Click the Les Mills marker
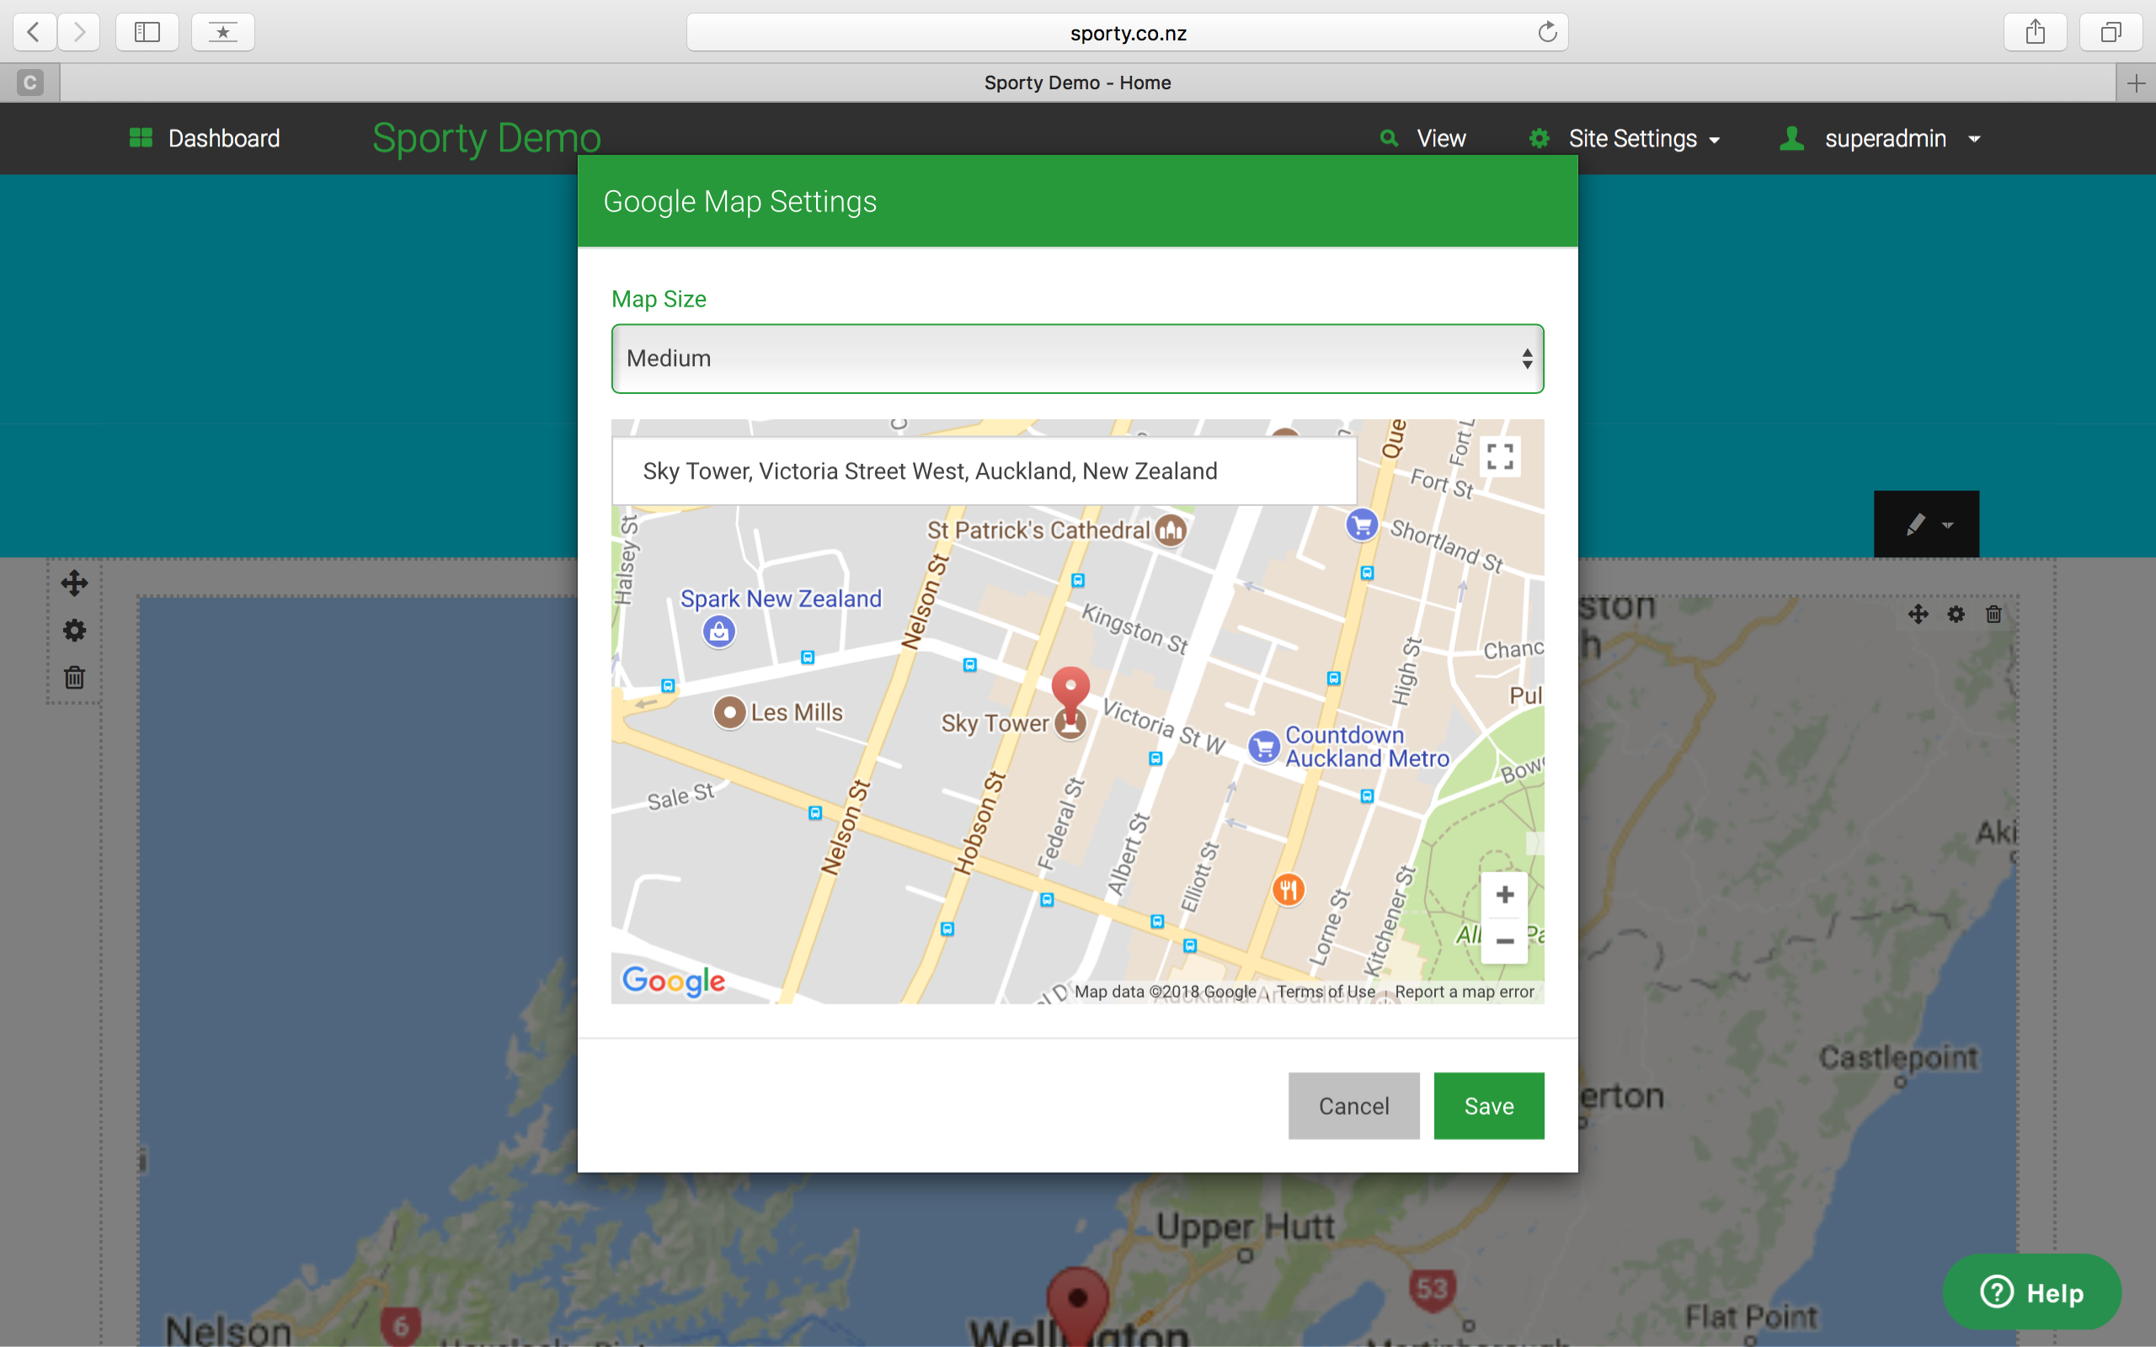Viewport: 2156px width, 1347px height. (729, 713)
